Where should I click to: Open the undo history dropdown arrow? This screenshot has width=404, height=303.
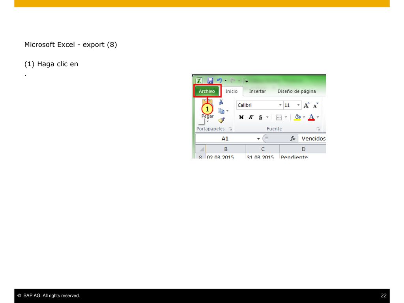[x=226, y=80]
